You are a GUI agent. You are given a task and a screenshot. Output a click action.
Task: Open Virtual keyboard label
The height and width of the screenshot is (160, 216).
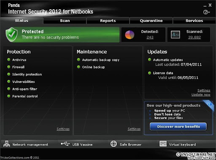point(182,144)
